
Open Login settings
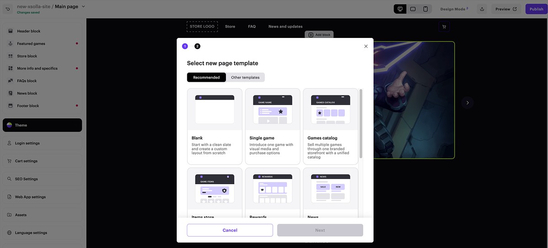[x=42, y=143]
